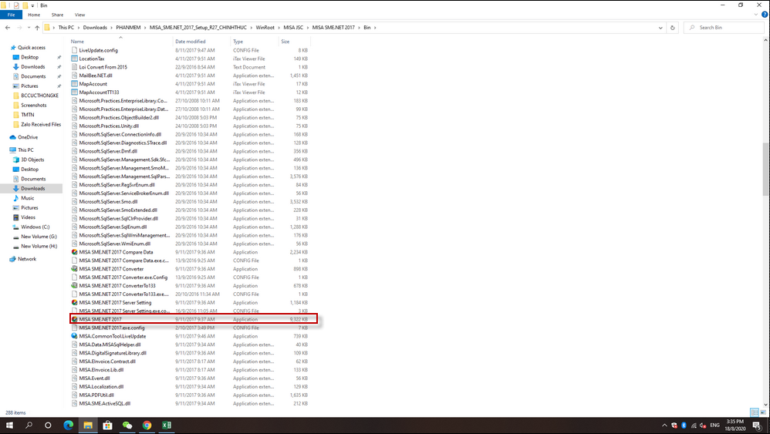Viewport: 770px width, 434px height.
Task: Refresh the current folder
Action: pyautogui.click(x=672, y=28)
